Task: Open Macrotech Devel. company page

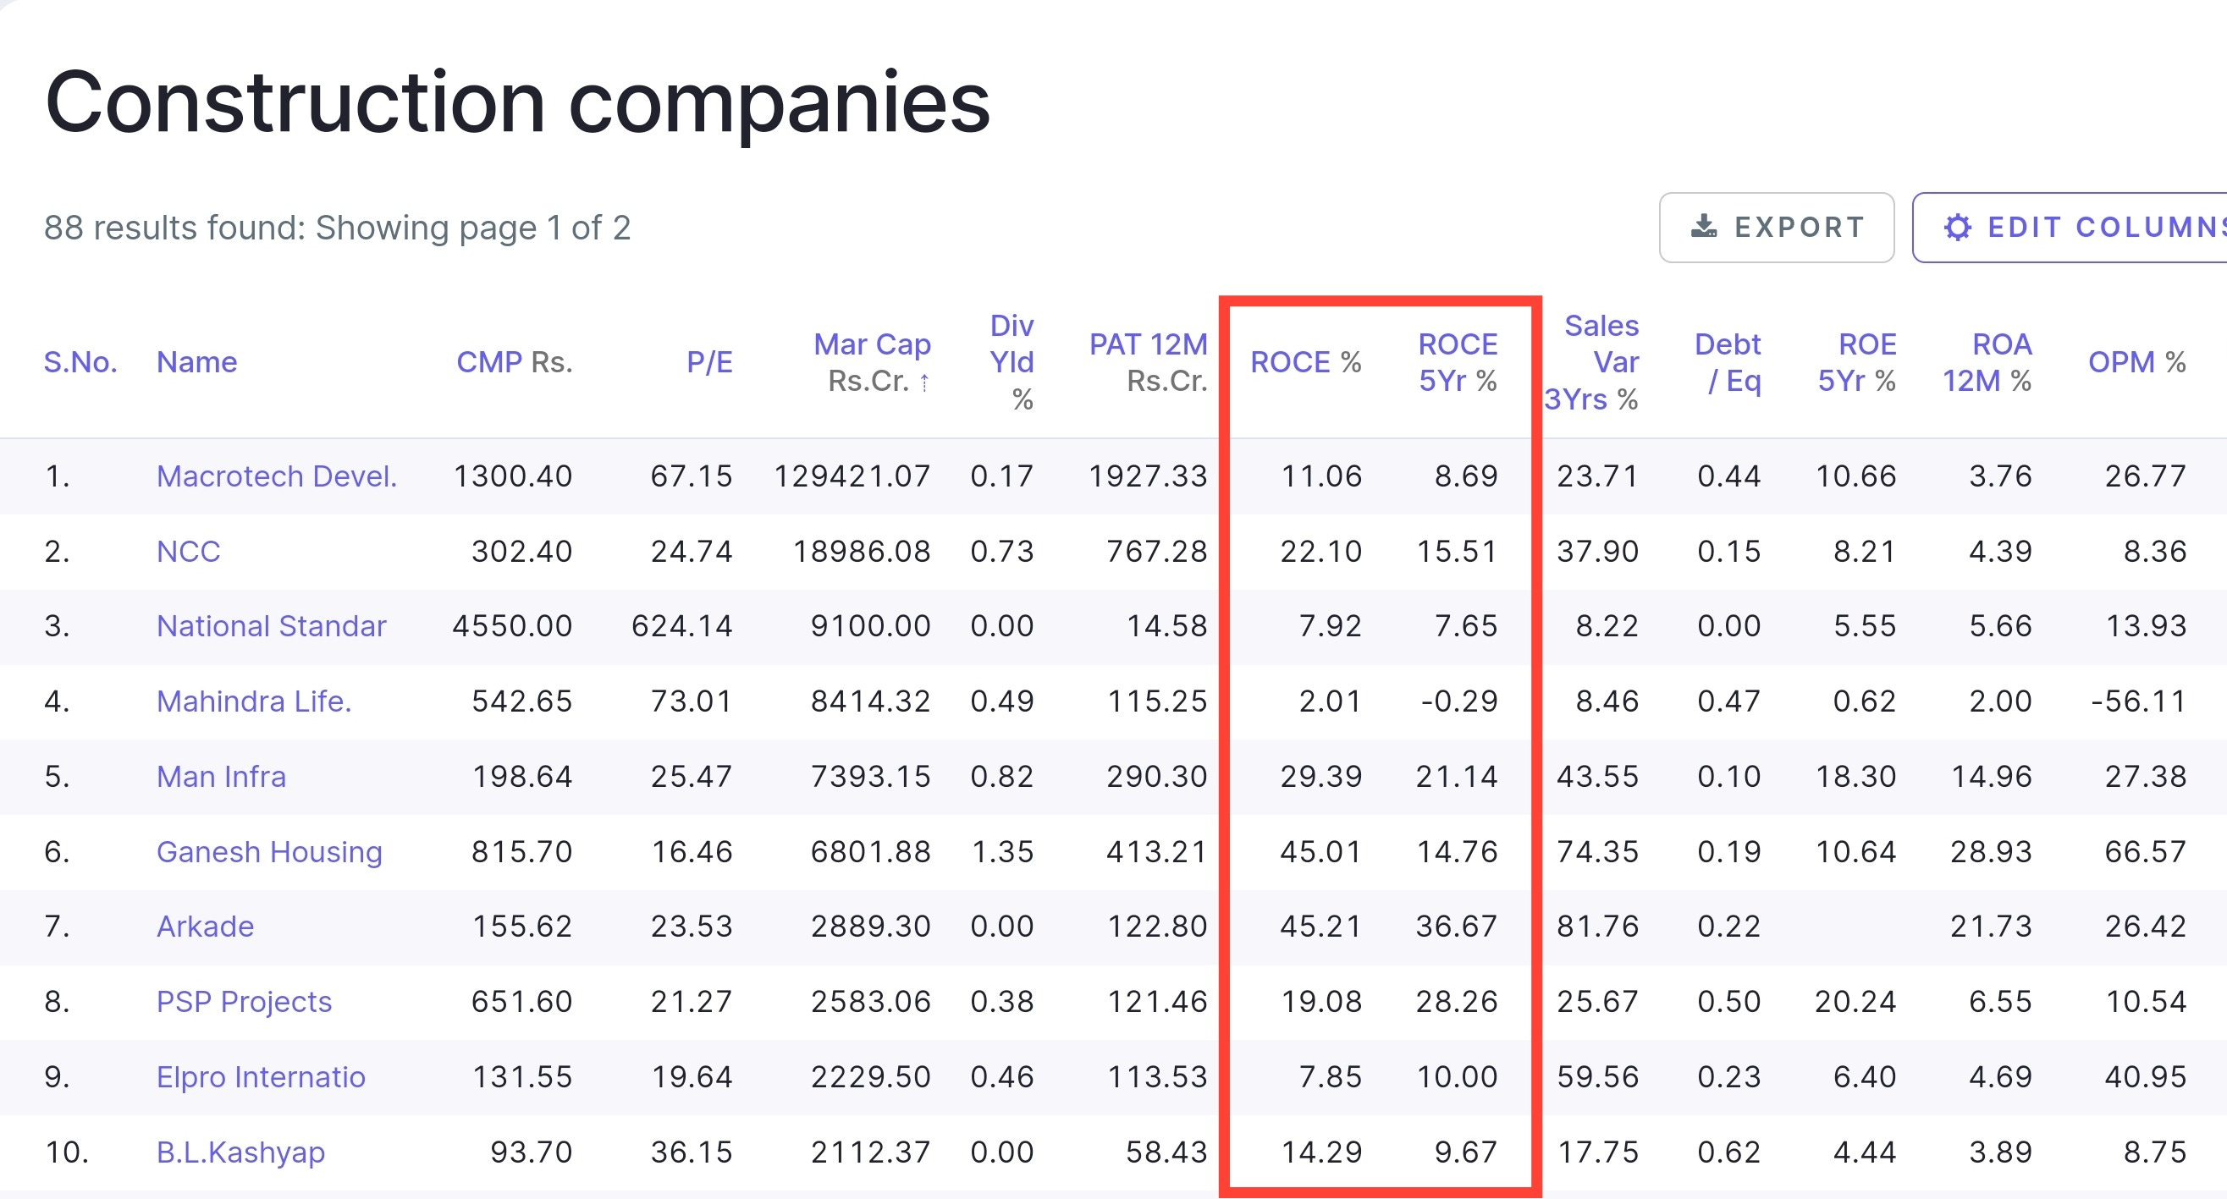Action: [x=277, y=476]
